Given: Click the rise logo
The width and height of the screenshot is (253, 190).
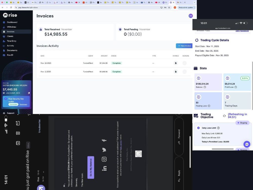Looking at the screenshot, I should [10, 15].
